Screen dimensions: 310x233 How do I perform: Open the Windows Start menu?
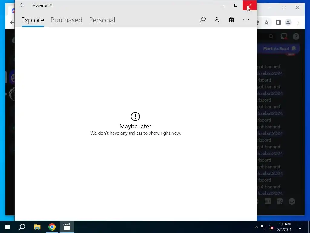[7, 227]
